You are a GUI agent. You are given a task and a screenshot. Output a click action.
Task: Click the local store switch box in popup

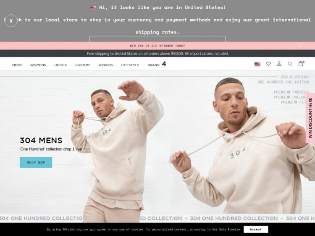pos(157,39)
